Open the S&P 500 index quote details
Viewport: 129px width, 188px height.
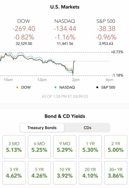106,32
